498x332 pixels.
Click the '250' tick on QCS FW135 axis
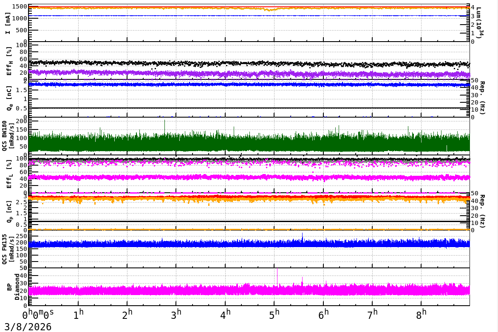pyautogui.click(x=22, y=236)
